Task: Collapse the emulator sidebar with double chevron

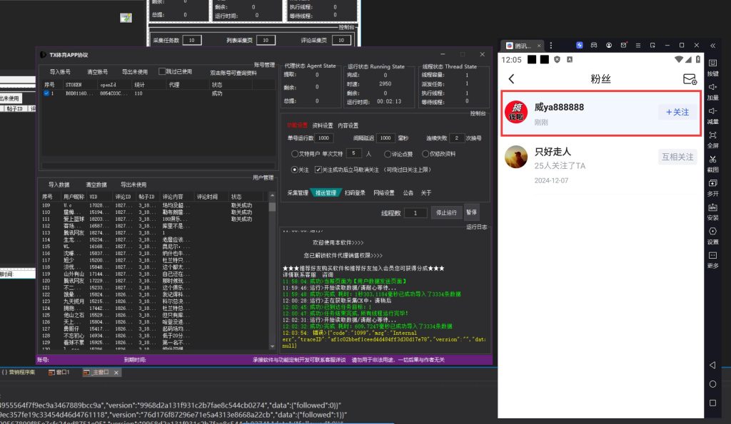Action: (712, 45)
